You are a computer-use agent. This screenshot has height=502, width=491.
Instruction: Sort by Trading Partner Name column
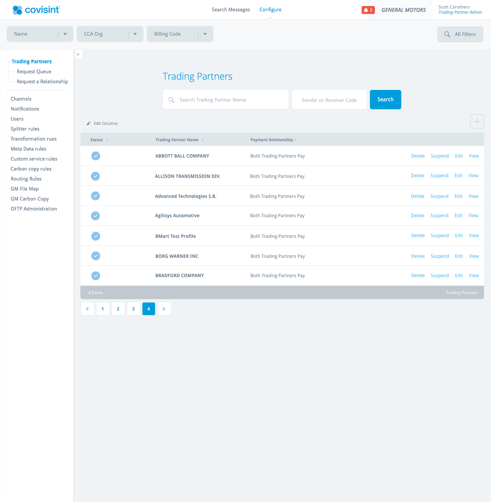[x=179, y=140]
